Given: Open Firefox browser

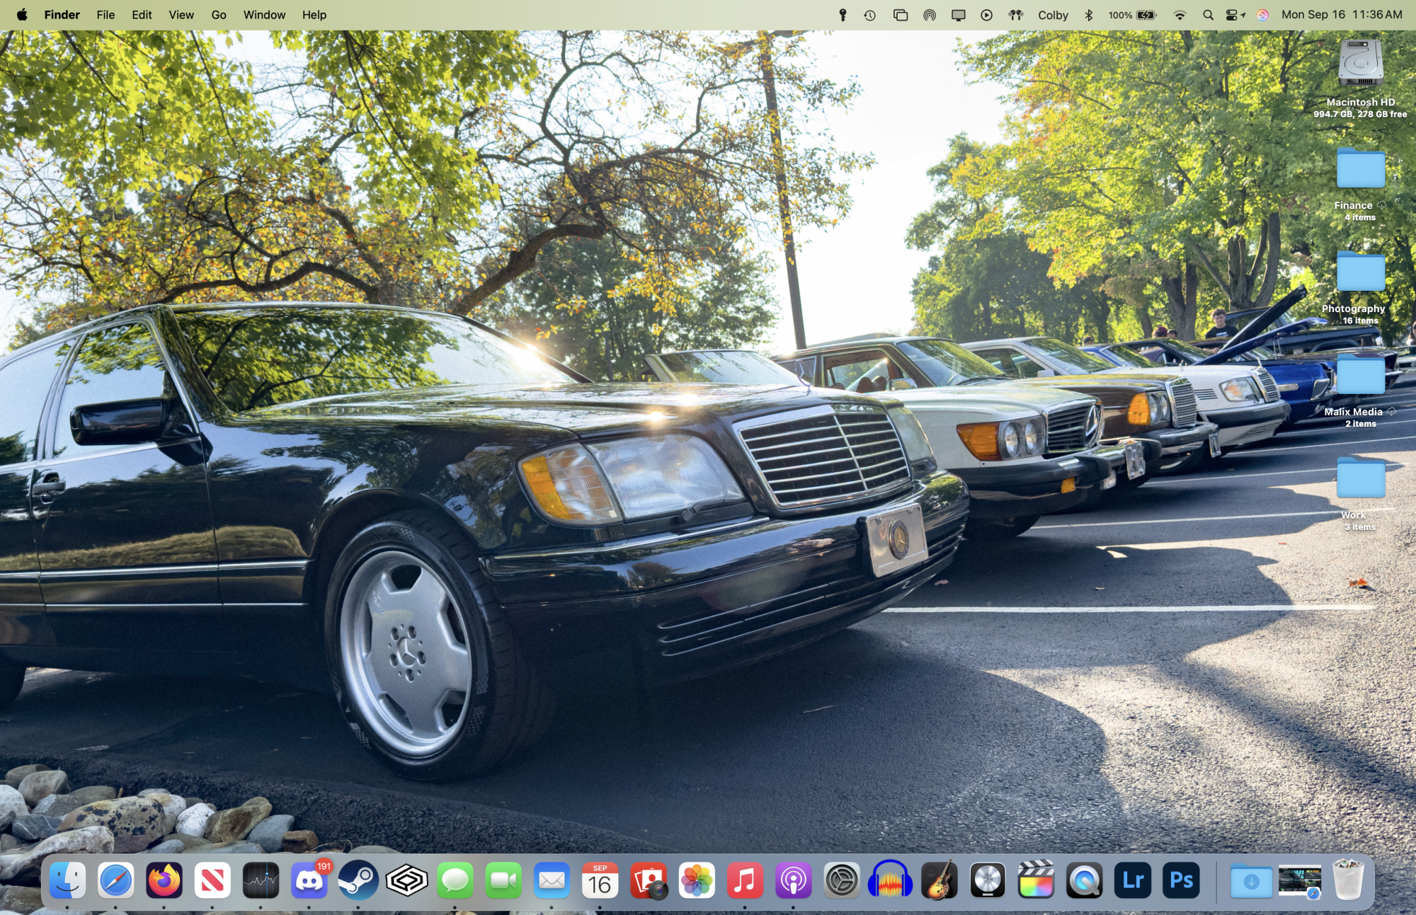Looking at the screenshot, I should click(164, 881).
